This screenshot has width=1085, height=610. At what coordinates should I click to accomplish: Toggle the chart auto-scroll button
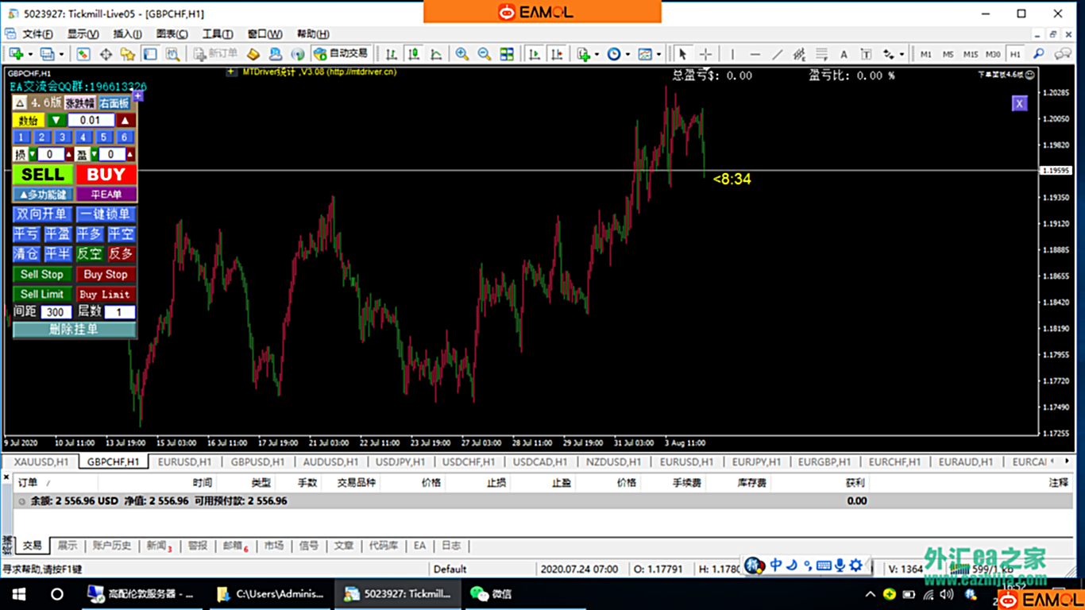click(535, 54)
